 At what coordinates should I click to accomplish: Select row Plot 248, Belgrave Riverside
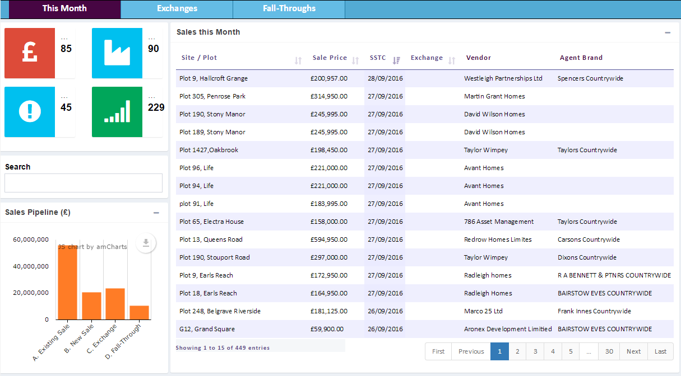[x=425, y=311]
